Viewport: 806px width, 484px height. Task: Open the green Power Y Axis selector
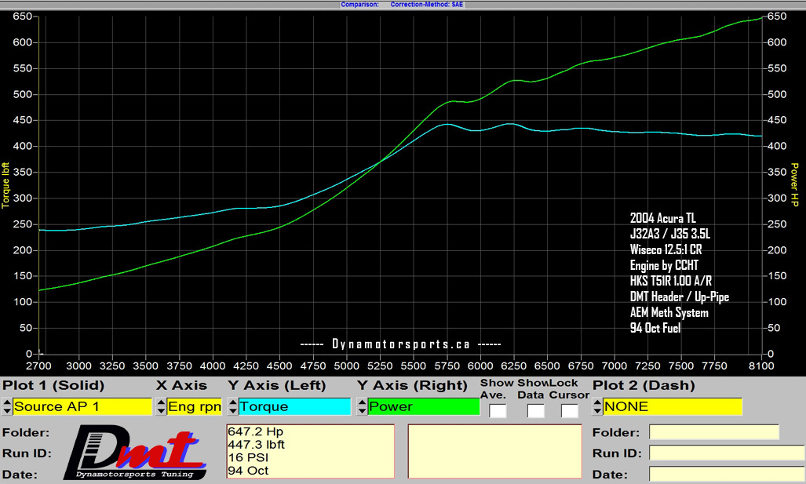(x=424, y=406)
